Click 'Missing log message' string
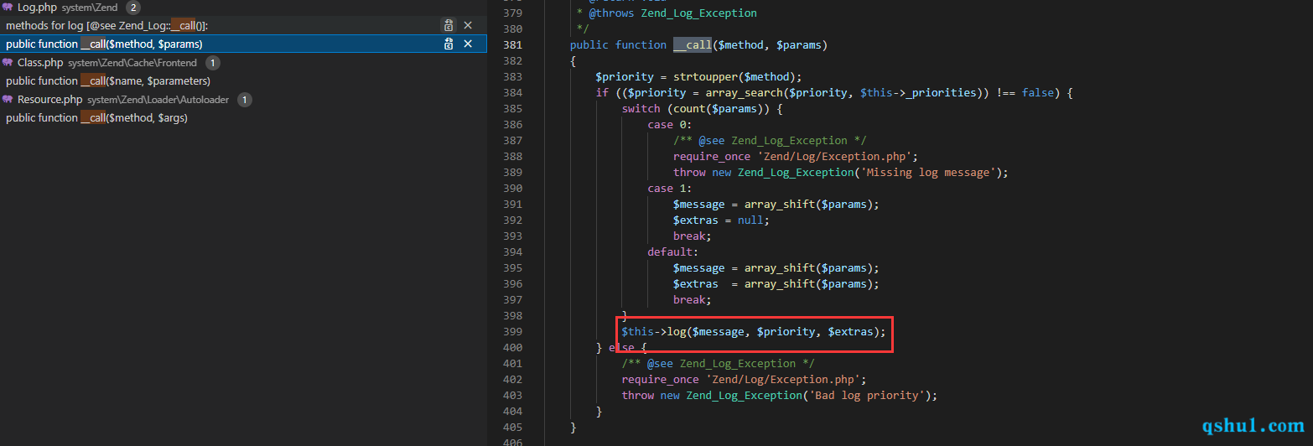This screenshot has height=446, width=1313. (x=927, y=173)
